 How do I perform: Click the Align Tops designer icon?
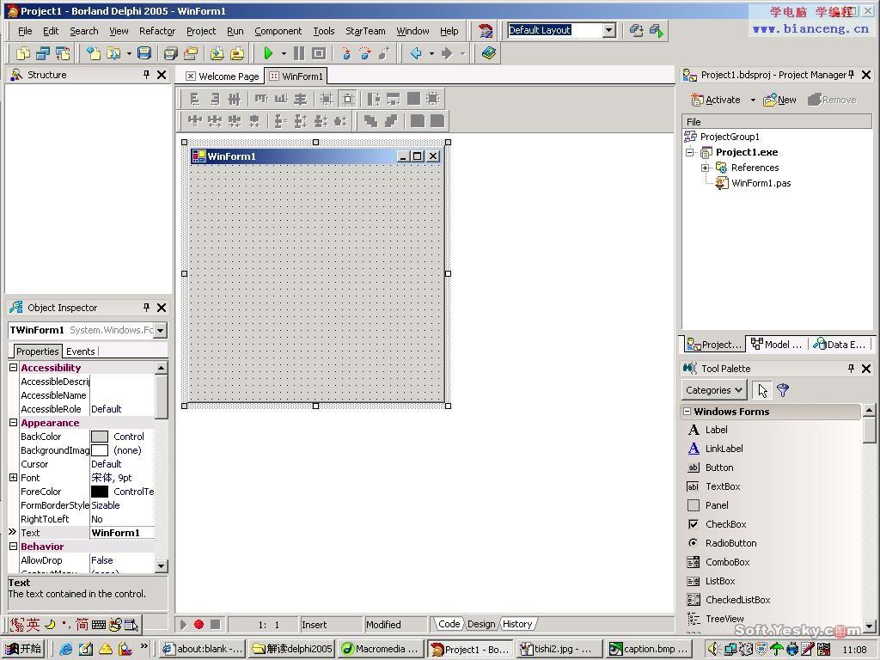[261, 100]
